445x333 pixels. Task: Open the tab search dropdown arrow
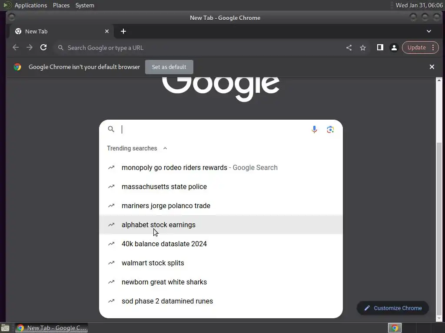429,31
